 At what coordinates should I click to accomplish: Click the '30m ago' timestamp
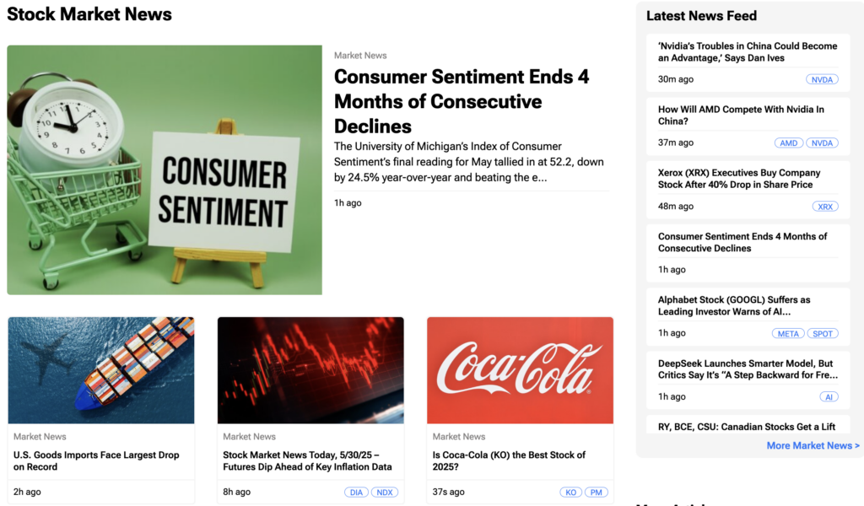676,79
